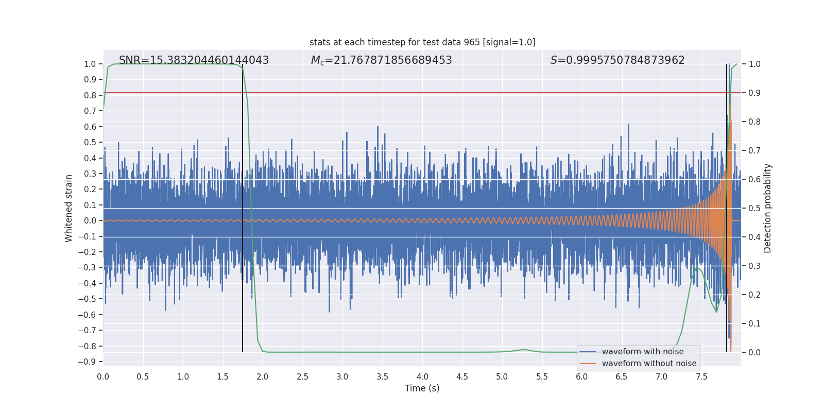Click the 4.0 tick label on the Time axis
Image resolution: width=824 pixels, height=412 pixels.
422,376
